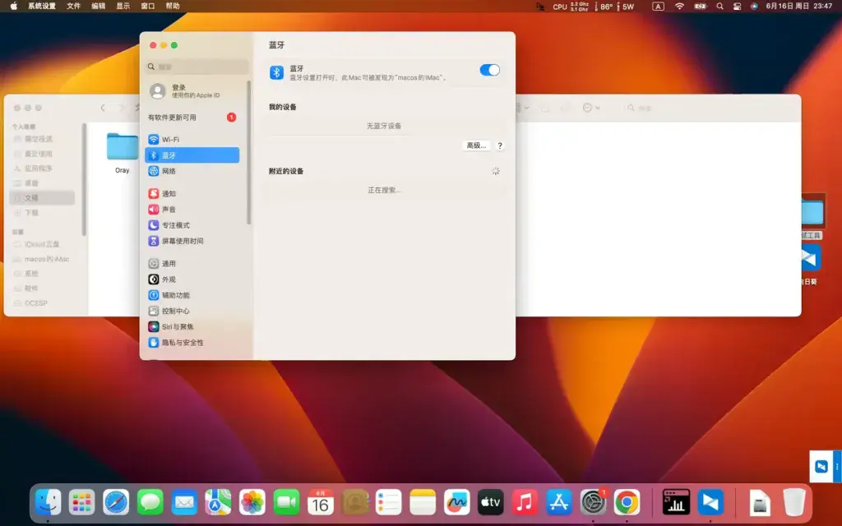Image resolution: width=842 pixels, height=526 pixels.
Task: Open FaceTime in the Dock
Action: click(286, 502)
